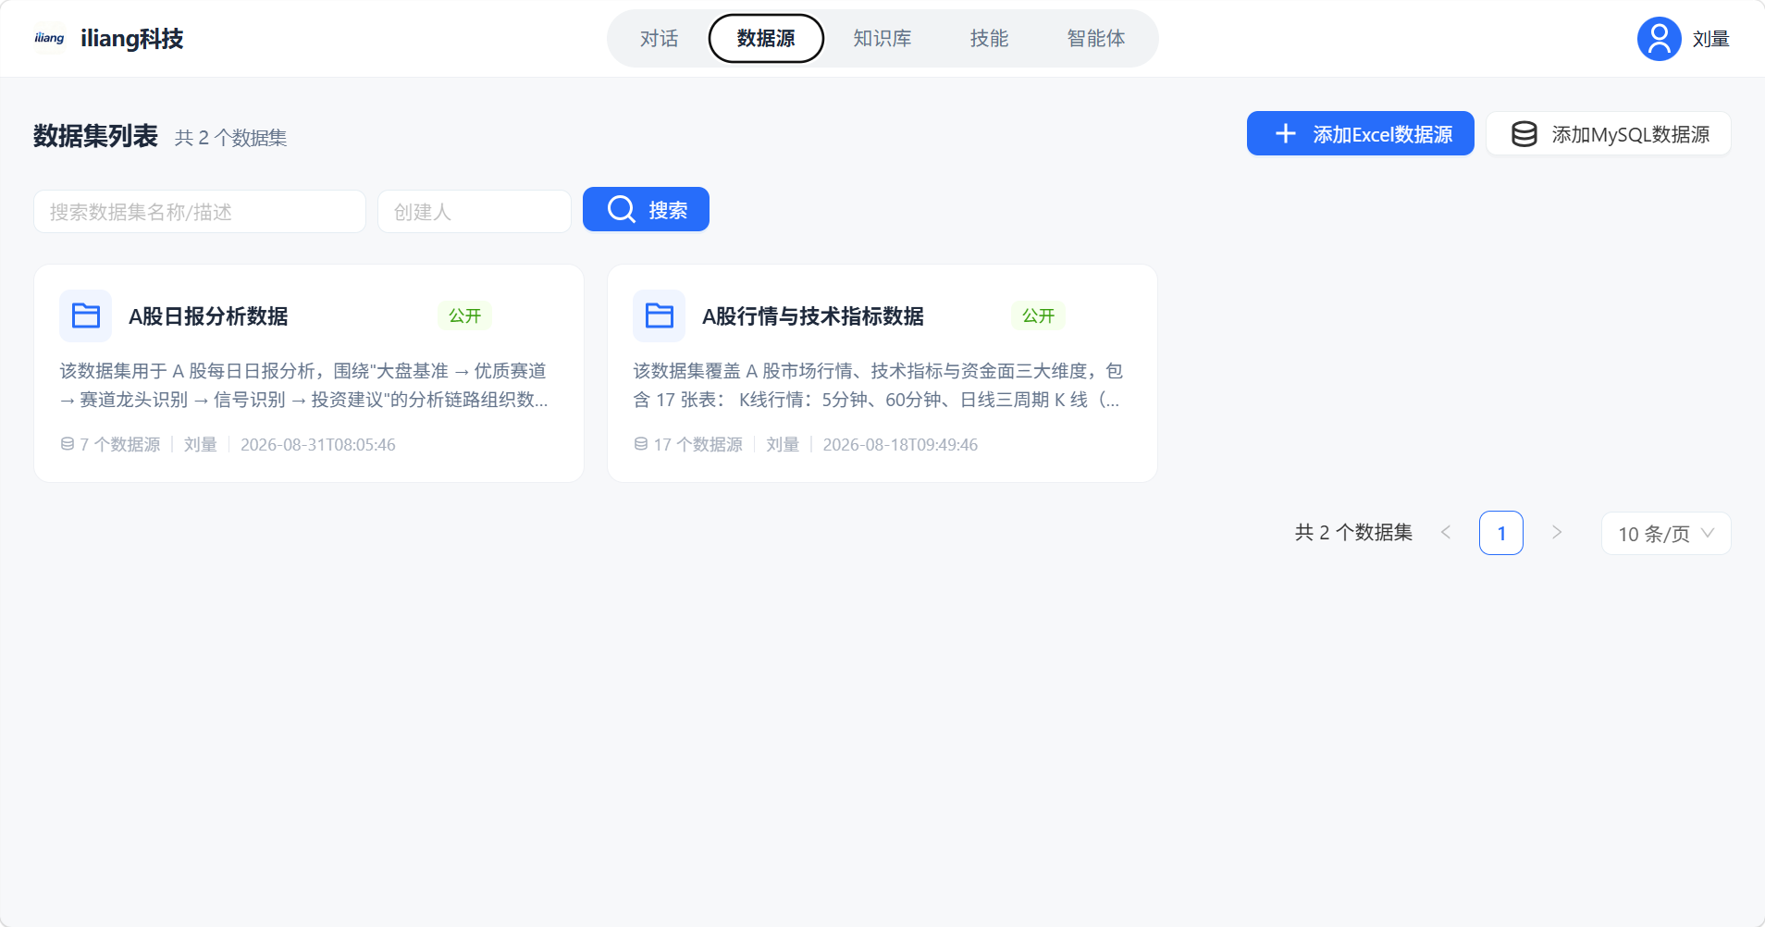Click the 公开 tag on A股行情与技术指标数据
This screenshot has height=927, width=1765.
click(1039, 315)
